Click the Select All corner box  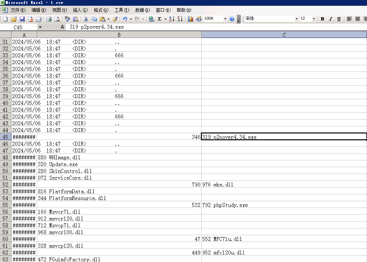pyautogui.click(x=6, y=35)
